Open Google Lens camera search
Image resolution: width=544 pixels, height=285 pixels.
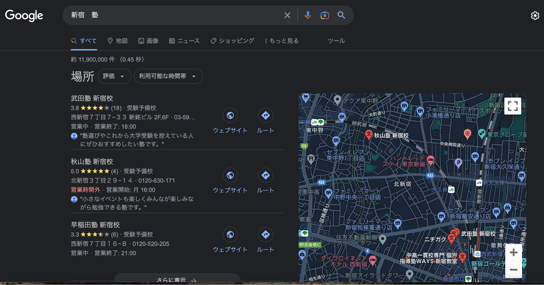[x=325, y=15]
